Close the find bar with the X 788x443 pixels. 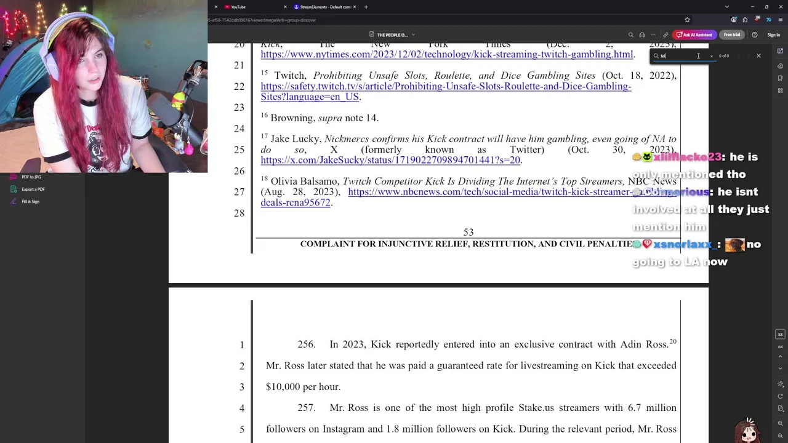(758, 56)
